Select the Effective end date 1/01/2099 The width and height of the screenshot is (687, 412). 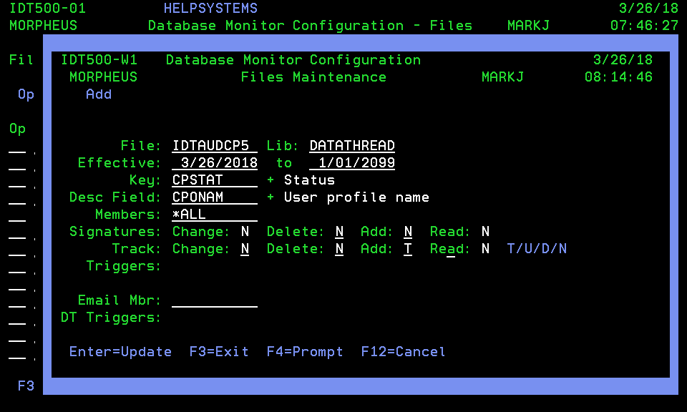(352, 163)
